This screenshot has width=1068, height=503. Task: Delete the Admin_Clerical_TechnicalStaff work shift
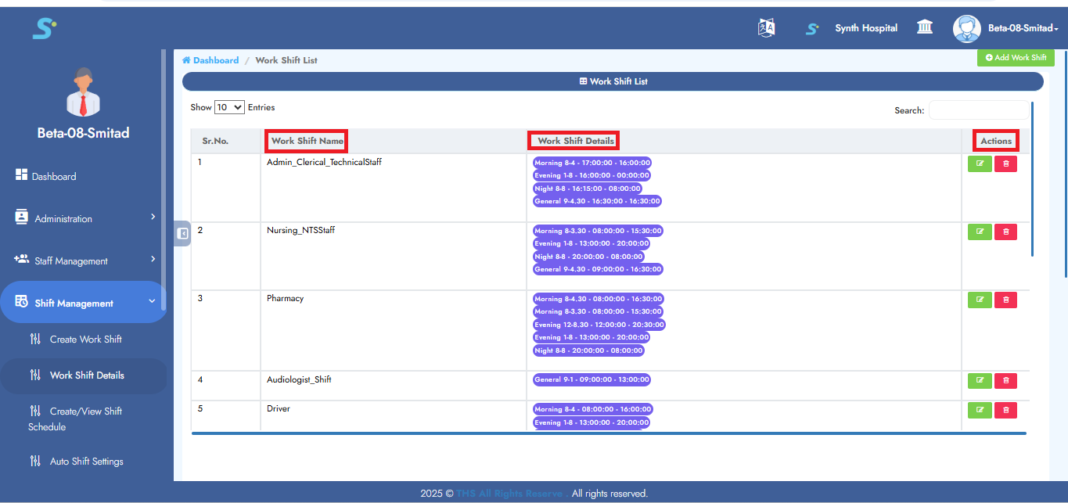pos(1005,163)
